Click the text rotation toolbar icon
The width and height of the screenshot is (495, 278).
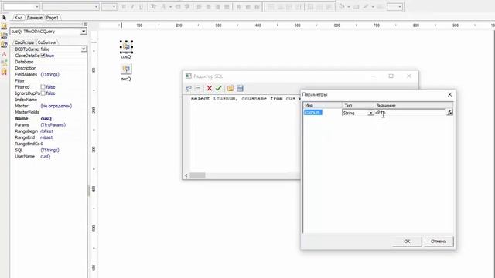coord(187,7)
